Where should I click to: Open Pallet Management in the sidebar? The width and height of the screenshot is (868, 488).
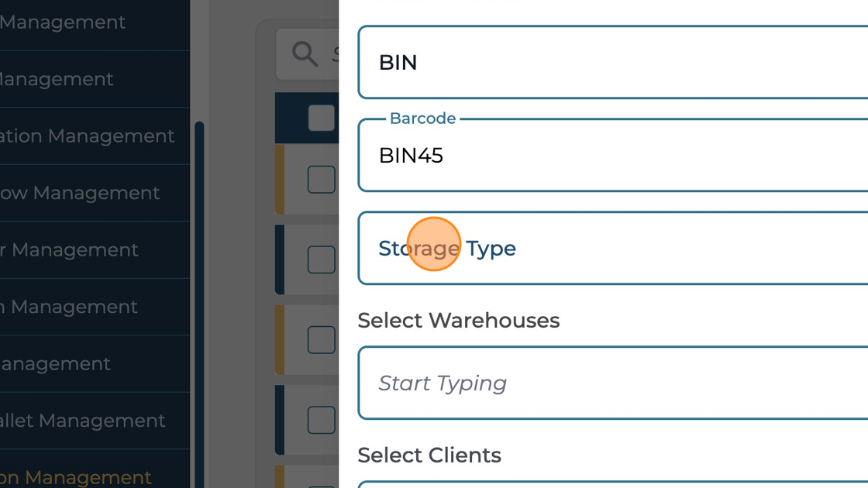[x=82, y=421]
